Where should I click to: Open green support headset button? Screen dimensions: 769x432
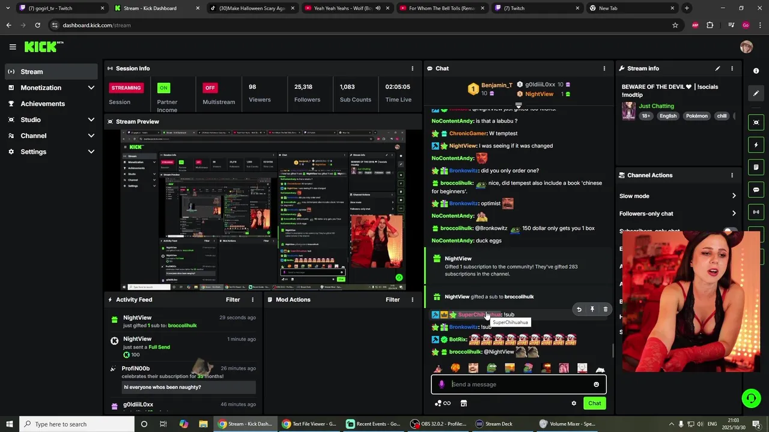click(x=750, y=398)
